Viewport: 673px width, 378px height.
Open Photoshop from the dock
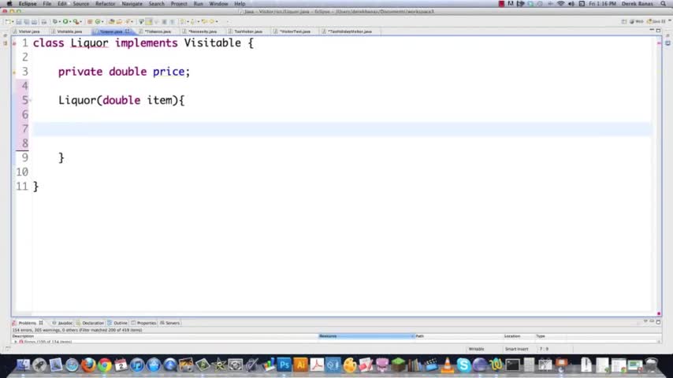(x=284, y=365)
